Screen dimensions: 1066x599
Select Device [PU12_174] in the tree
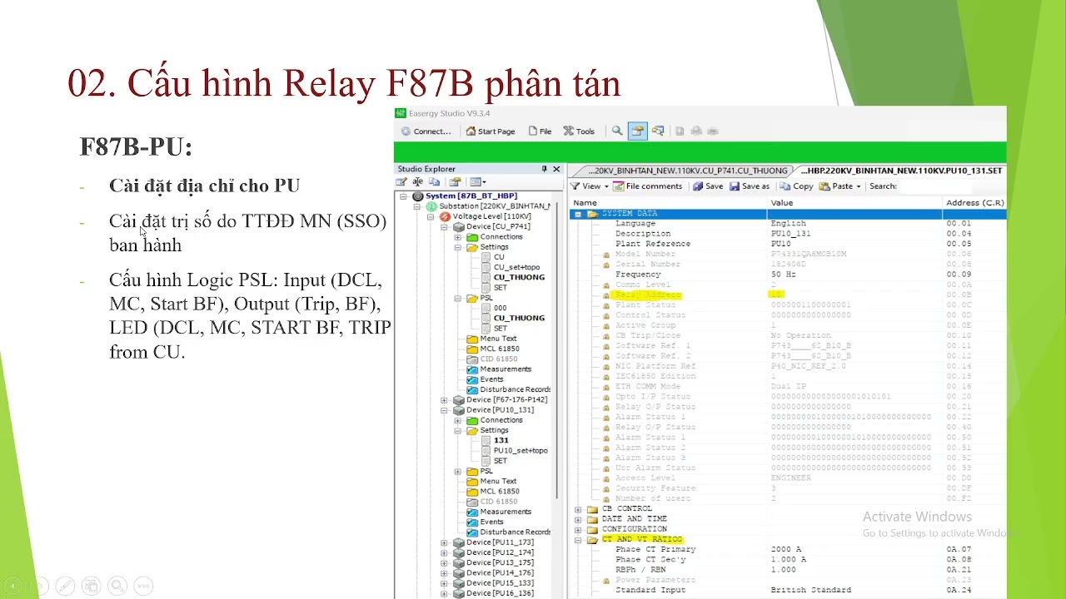click(x=500, y=552)
